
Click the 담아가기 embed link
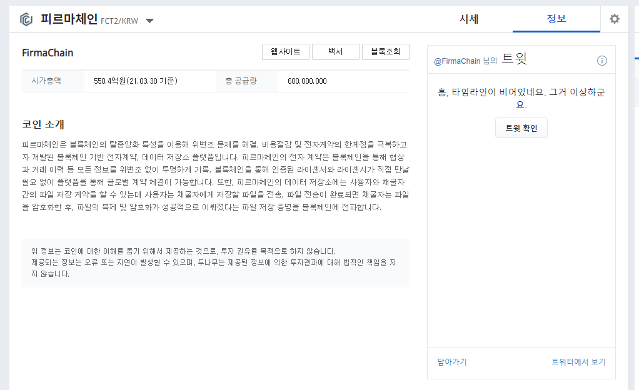pos(452,362)
